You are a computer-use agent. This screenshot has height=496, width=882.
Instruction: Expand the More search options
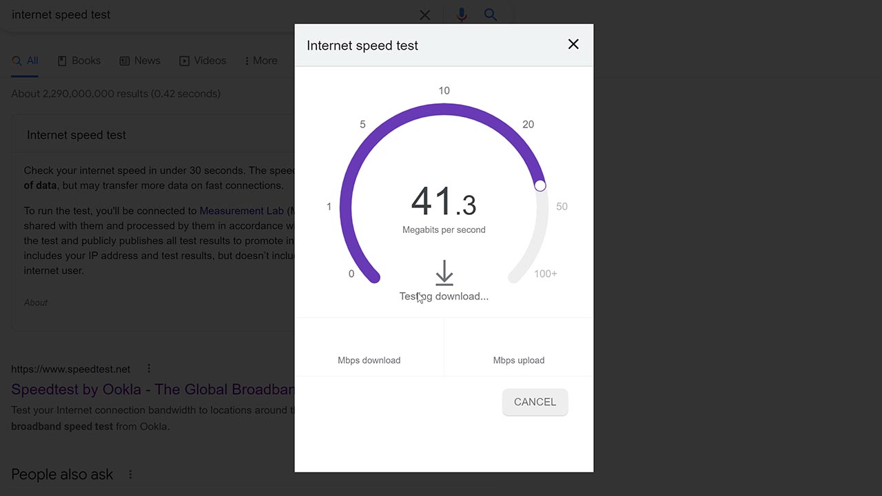point(260,61)
